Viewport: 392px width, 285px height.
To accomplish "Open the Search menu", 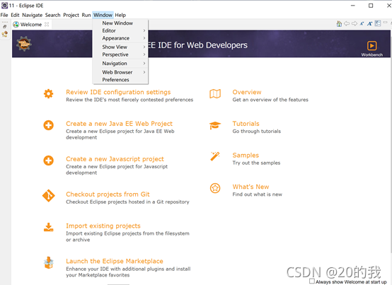I will (53, 15).
